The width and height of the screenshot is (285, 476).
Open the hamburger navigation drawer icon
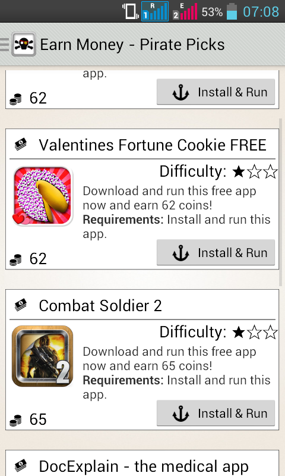pyautogui.click(x=4, y=44)
